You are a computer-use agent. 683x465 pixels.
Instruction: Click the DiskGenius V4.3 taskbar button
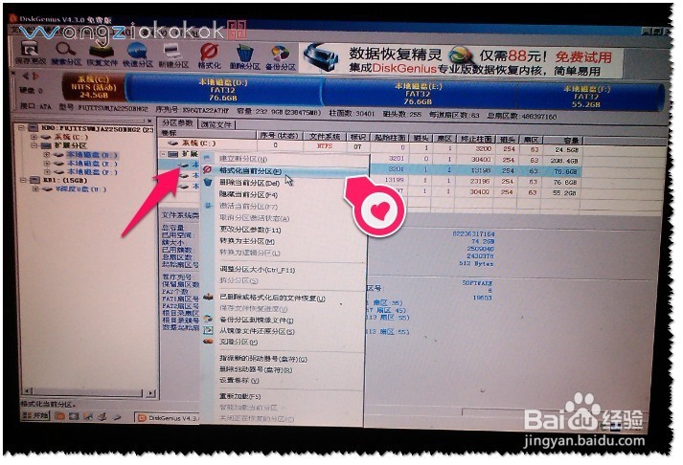tap(168, 418)
